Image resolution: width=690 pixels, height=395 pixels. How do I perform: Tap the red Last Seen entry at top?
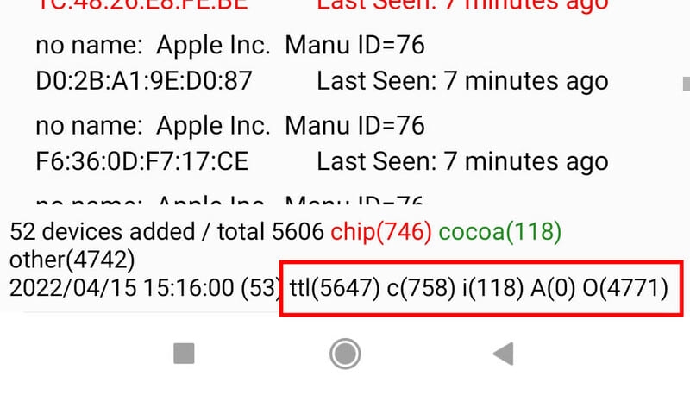462,5
